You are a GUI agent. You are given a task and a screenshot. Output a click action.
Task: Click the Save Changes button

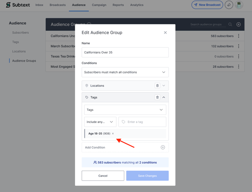pyautogui.click(x=147, y=176)
